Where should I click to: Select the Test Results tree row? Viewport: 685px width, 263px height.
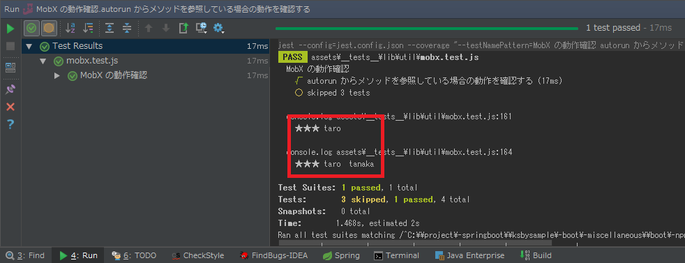pyautogui.click(x=146, y=46)
